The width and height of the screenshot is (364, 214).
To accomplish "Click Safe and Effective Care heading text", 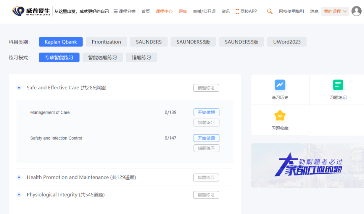I will tap(67, 88).
